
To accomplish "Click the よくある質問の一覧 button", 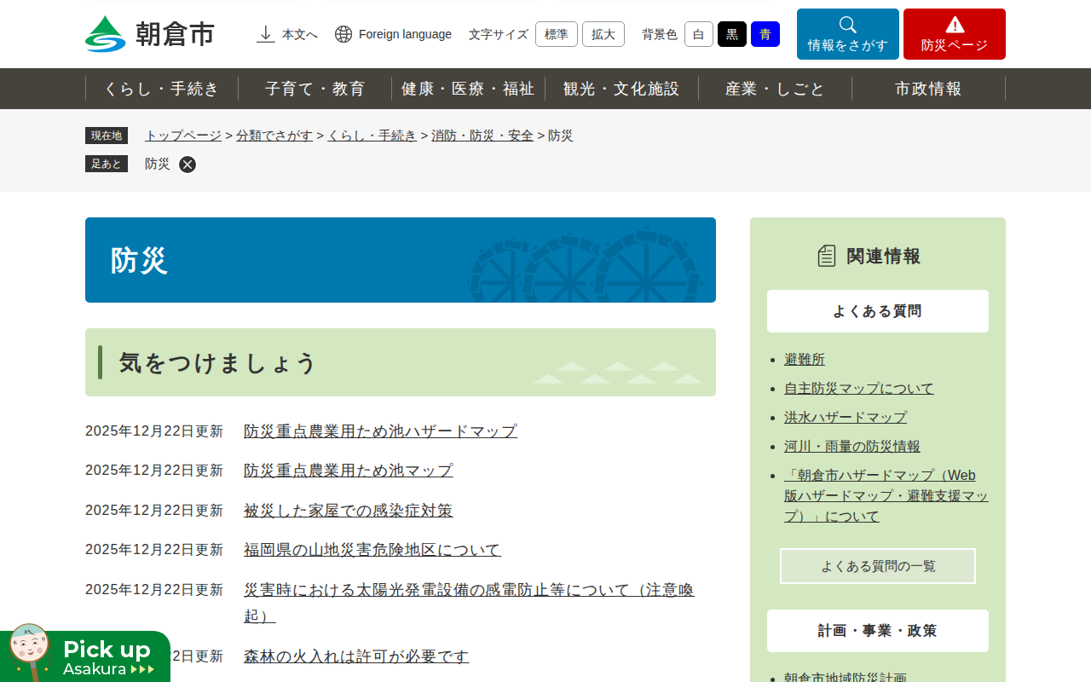I will 877,566.
